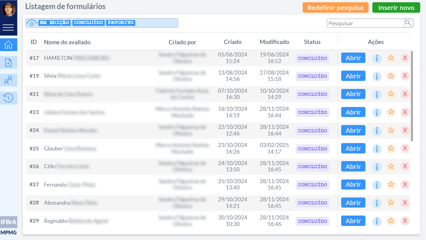Show info for form #23
This screenshot has width=426, height=240.
click(x=377, y=112)
